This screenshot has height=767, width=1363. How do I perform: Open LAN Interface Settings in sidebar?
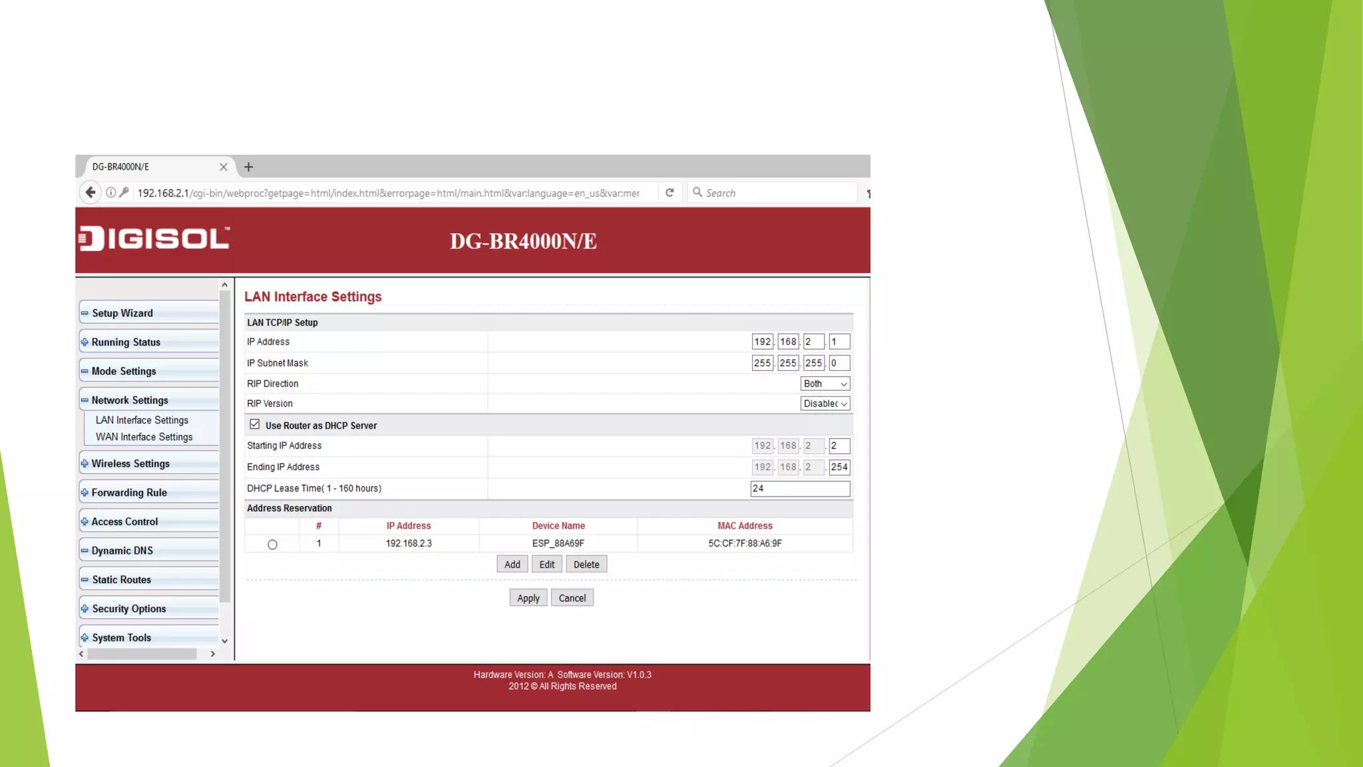(x=142, y=420)
